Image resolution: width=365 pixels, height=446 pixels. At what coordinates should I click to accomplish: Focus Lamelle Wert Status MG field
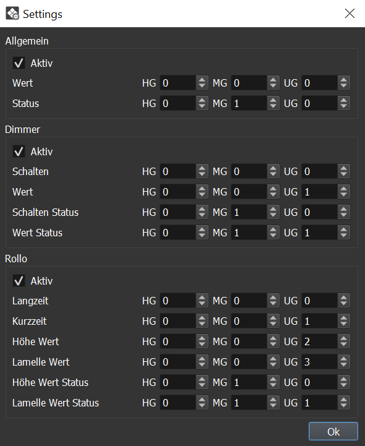249,403
